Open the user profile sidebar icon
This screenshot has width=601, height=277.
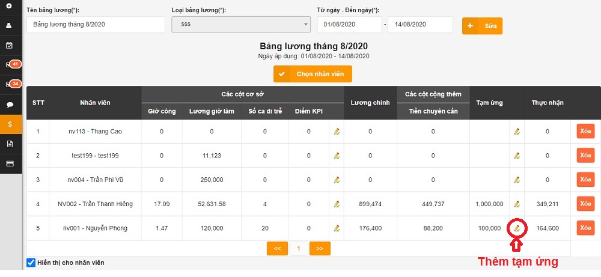pos(9,26)
